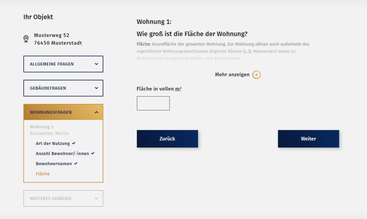Jump to the Bewohnernamen step
Screen dimensions: 367x219
click(x=54, y=164)
